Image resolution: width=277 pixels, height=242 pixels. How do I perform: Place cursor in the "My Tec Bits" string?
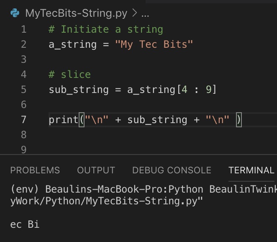[154, 44]
